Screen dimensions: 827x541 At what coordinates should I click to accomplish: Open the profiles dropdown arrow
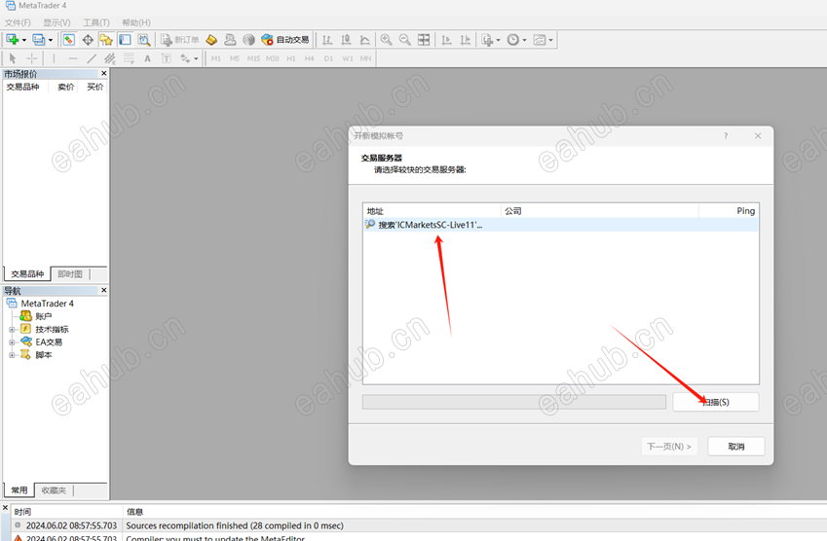51,40
